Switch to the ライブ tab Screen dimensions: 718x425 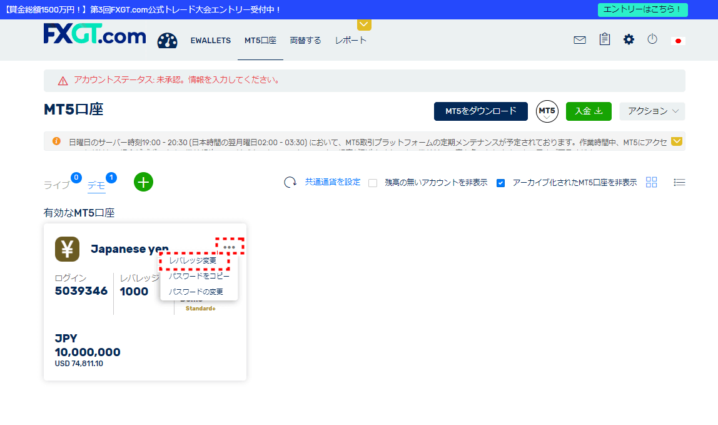pyautogui.click(x=57, y=185)
